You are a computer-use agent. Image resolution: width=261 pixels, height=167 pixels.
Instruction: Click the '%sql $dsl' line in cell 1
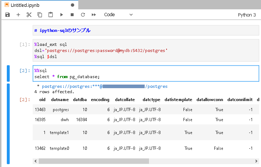click(46, 57)
